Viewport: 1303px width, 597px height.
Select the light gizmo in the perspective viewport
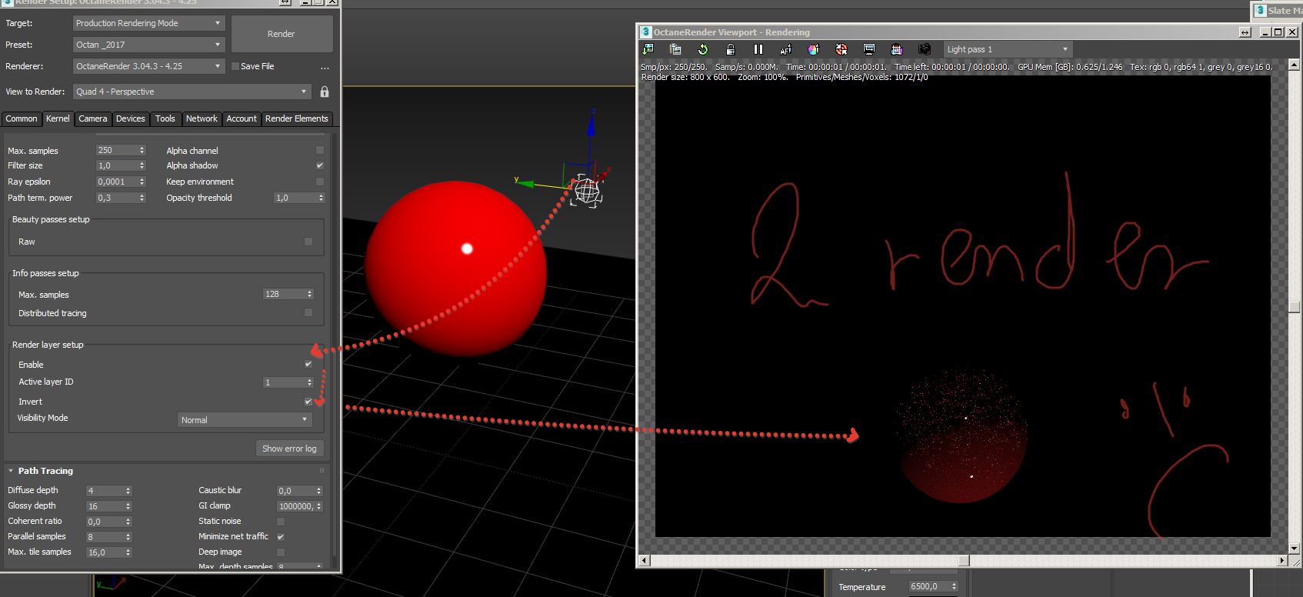[587, 191]
